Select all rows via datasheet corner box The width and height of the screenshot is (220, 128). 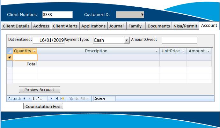(x=10, y=51)
